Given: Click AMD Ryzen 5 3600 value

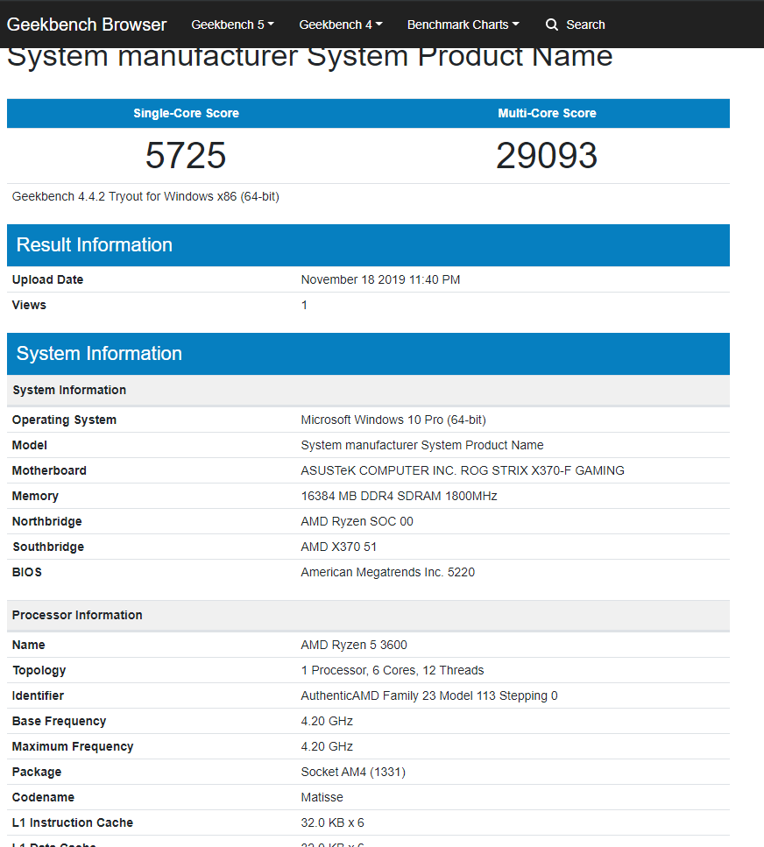Looking at the screenshot, I should pos(354,645).
